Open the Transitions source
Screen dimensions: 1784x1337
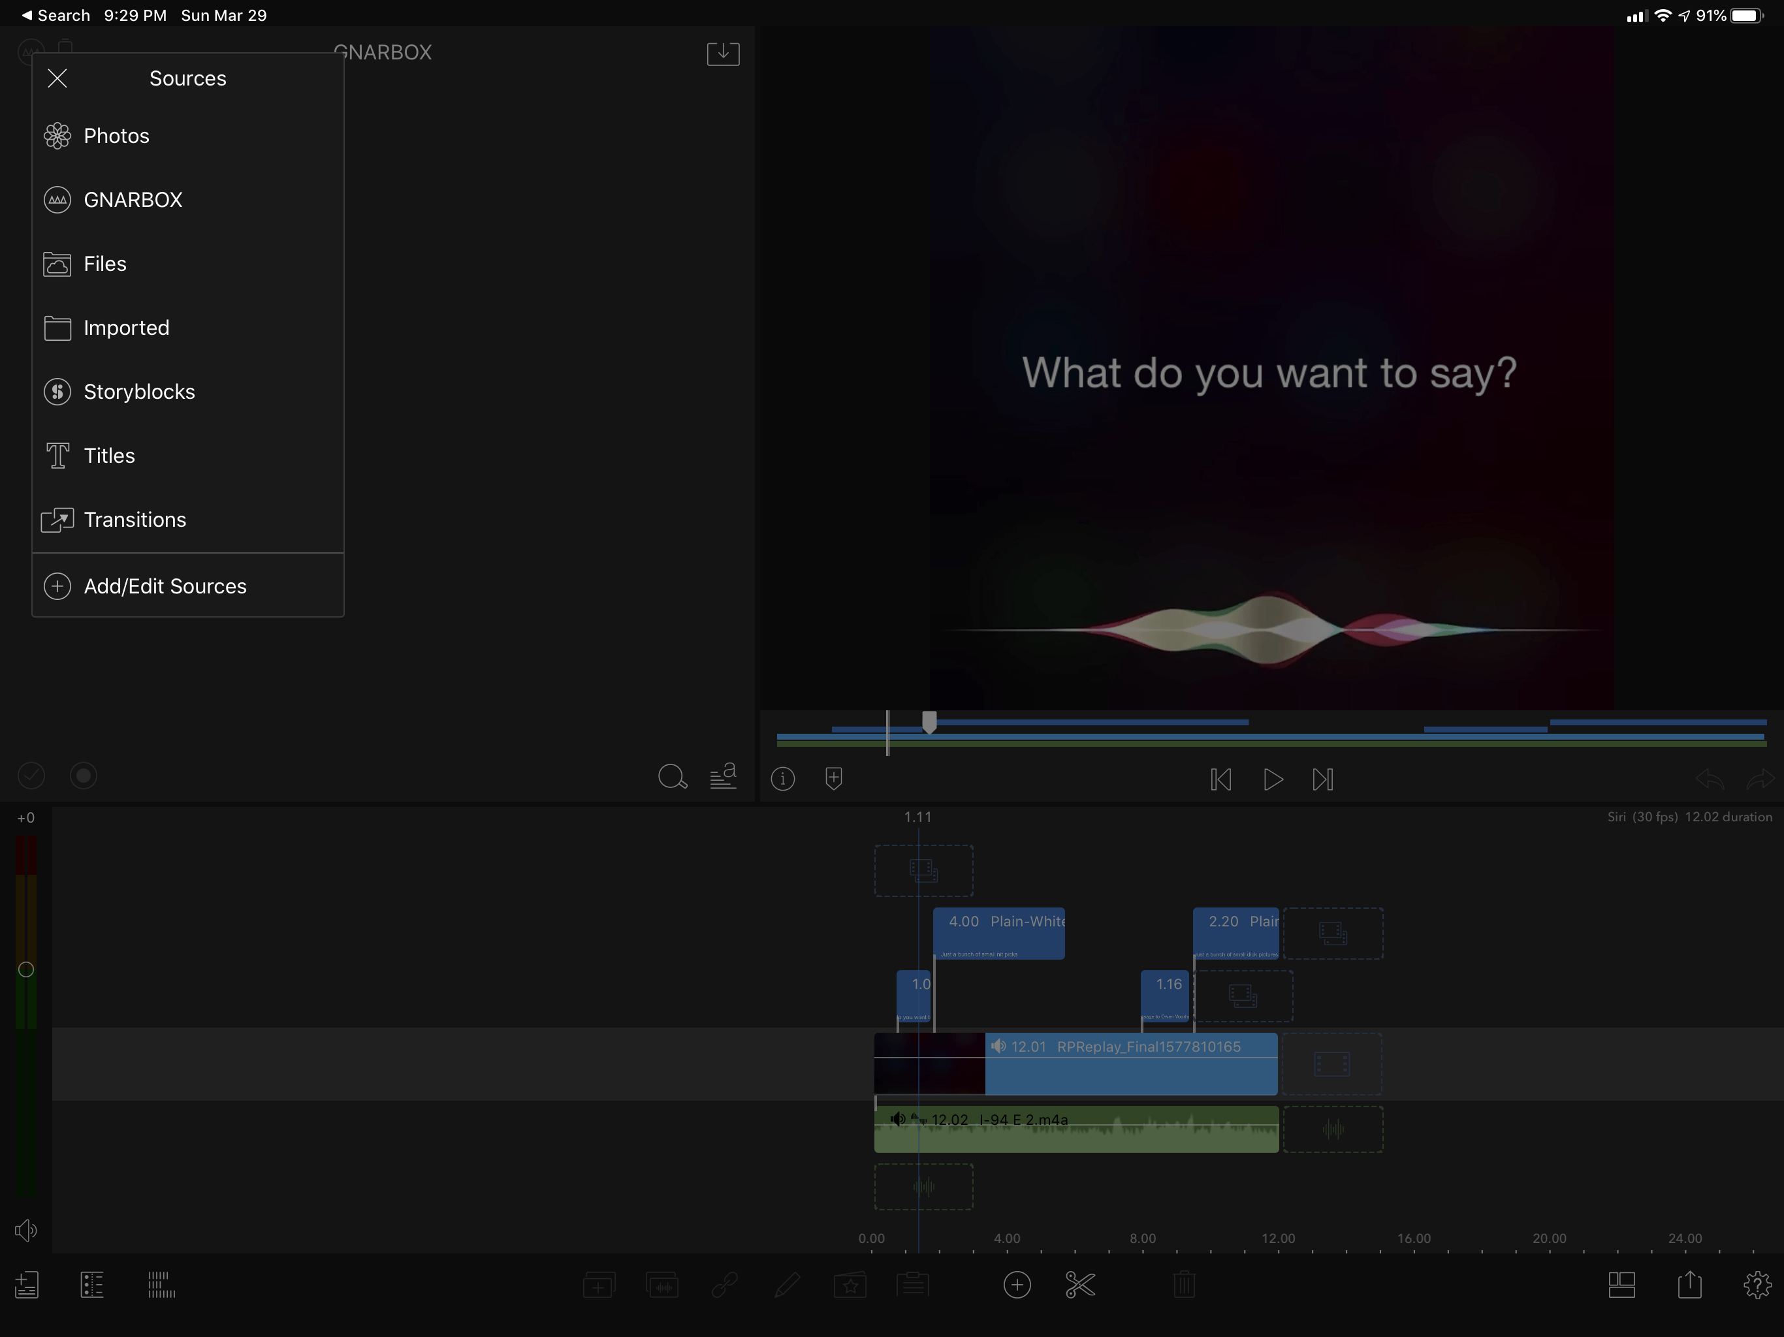(x=188, y=519)
